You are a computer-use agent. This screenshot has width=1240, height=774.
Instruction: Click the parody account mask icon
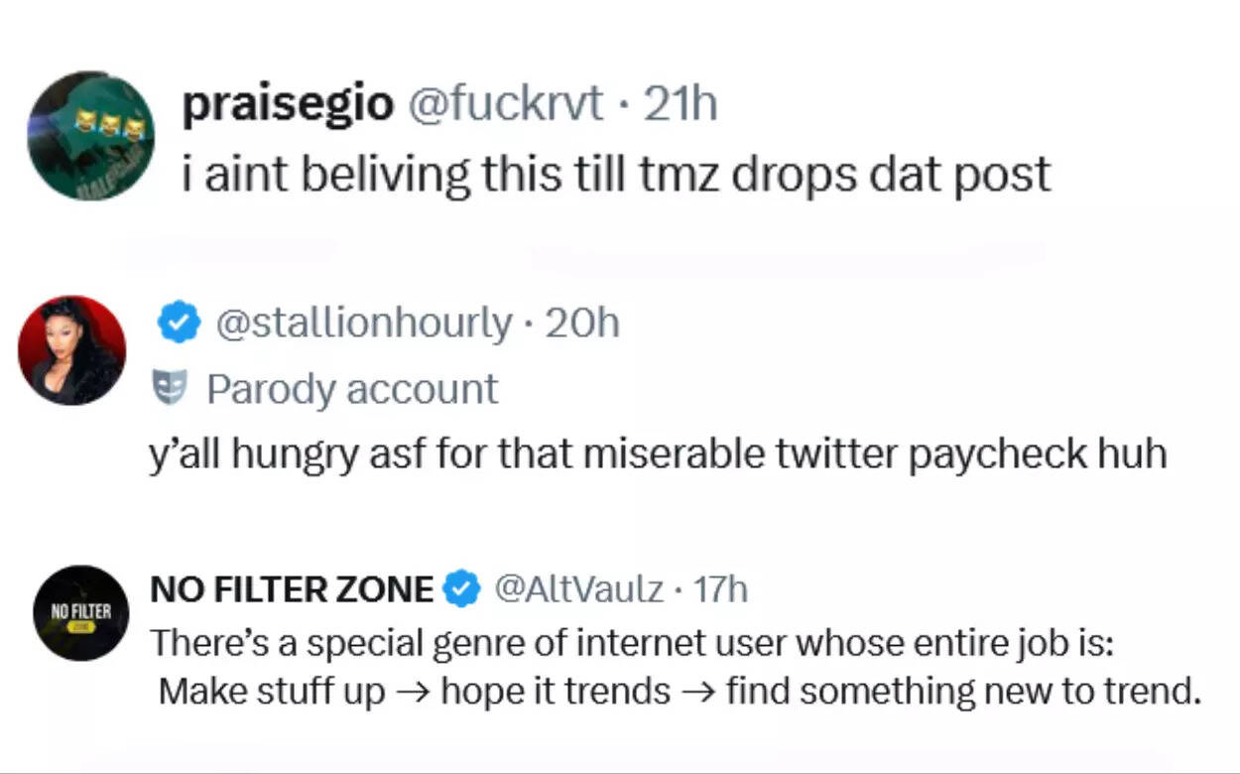point(170,388)
